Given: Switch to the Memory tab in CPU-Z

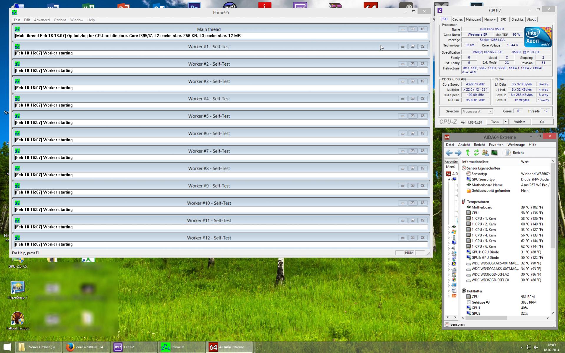Looking at the screenshot, I should (490, 19).
